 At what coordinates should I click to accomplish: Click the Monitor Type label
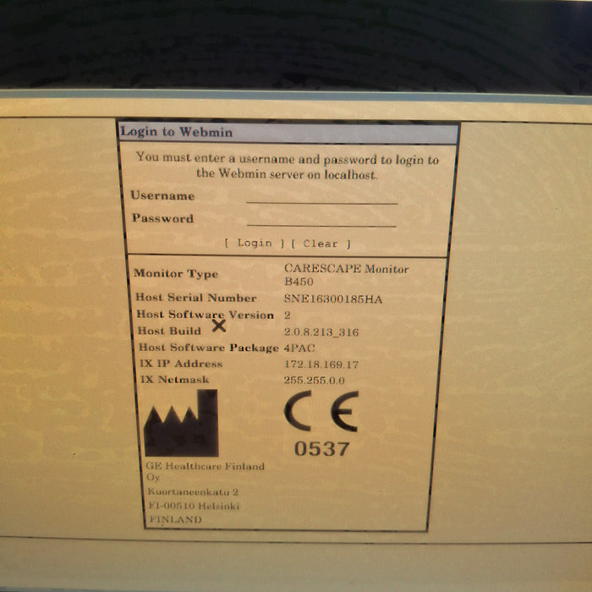[x=176, y=274]
